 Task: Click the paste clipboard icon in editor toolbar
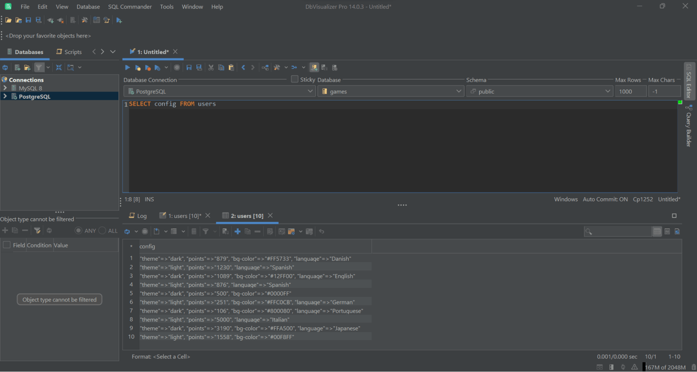click(231, 68)
